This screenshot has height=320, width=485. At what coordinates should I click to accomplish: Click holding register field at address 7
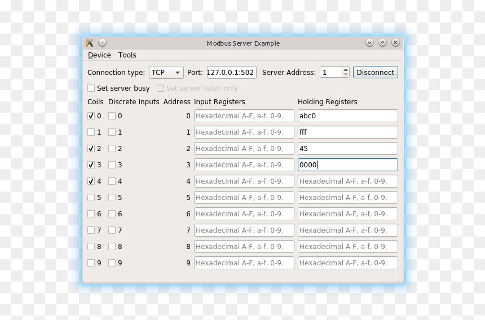pos(347,230)
